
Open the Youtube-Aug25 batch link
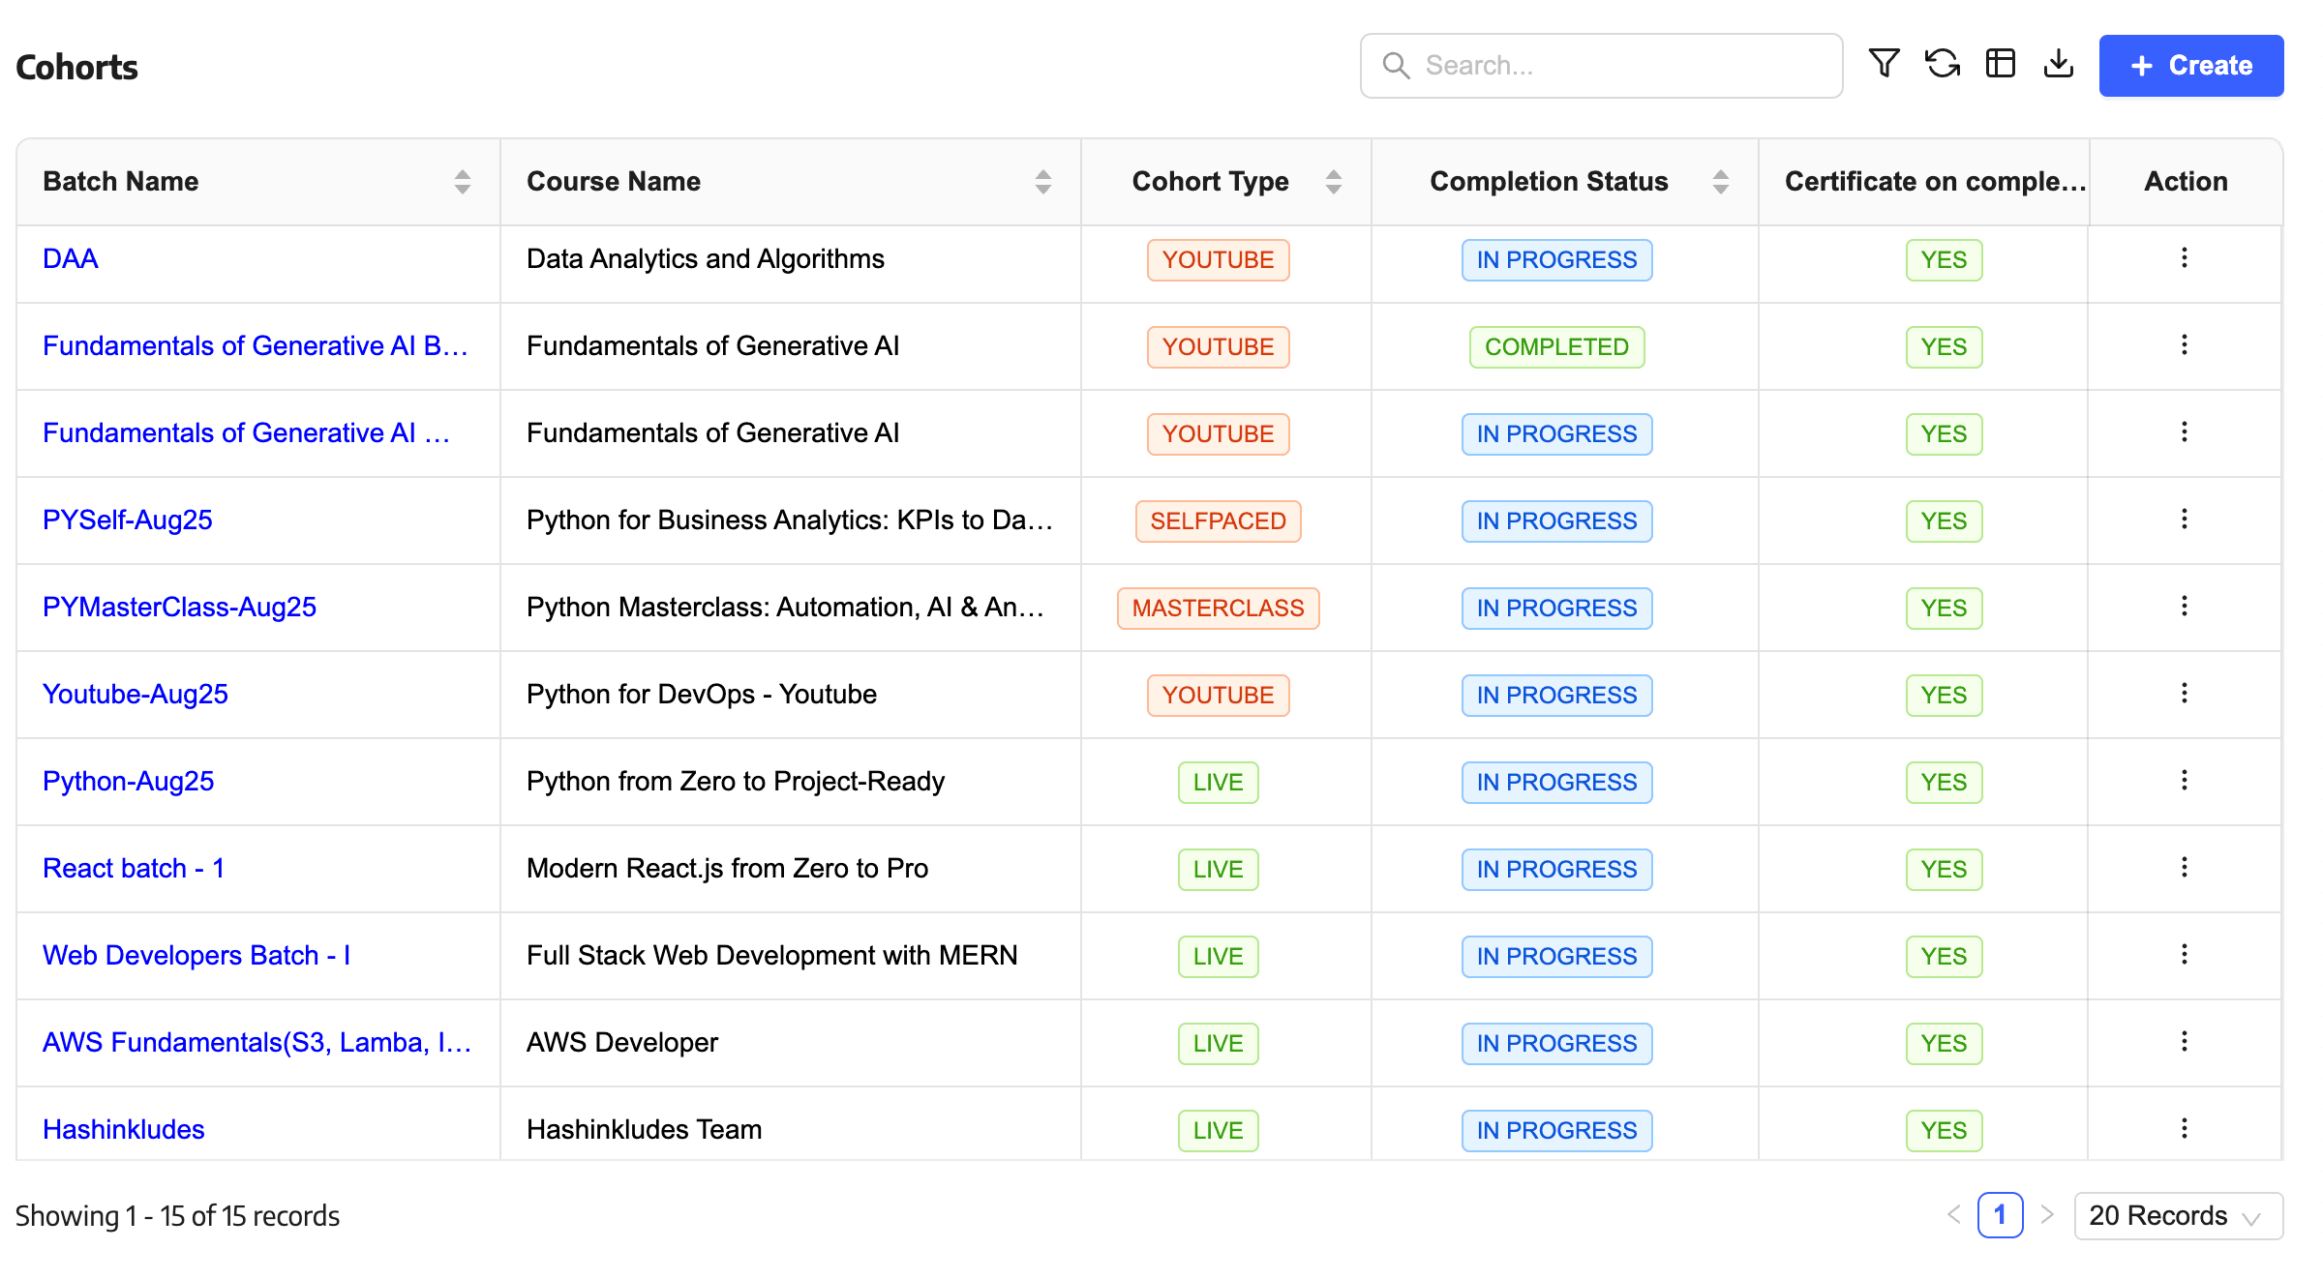coord(135,694)
